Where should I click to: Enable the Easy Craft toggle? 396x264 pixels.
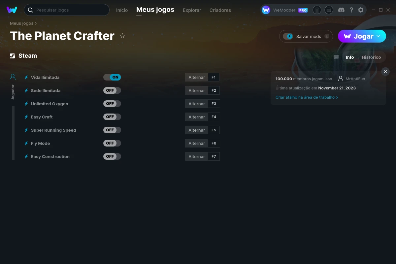(x=112, y=117)
